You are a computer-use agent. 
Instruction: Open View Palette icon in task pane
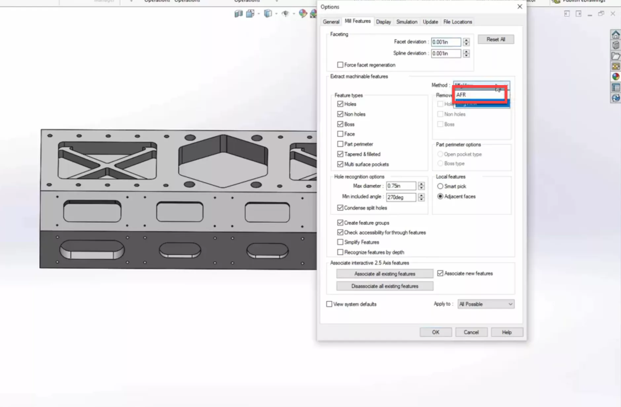pos(615,66)
